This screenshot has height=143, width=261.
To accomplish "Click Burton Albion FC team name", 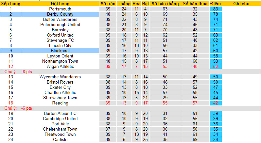I will click(60, 114).
